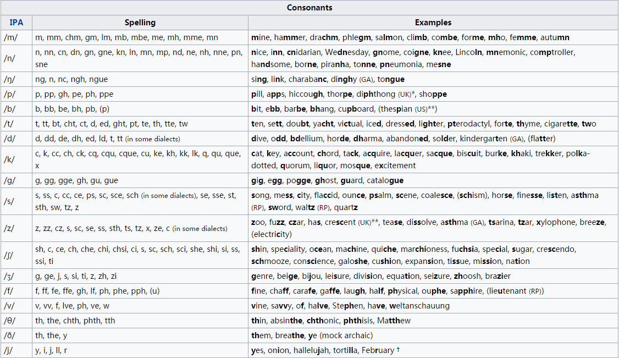Click spelling cell 'g, gg, gge, gh, gu, gue'
The image size is (619, 358).
click(x=140, y=180)
